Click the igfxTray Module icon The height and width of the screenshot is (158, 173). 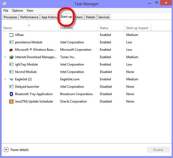pyautogui.click(x=11, y=64)
